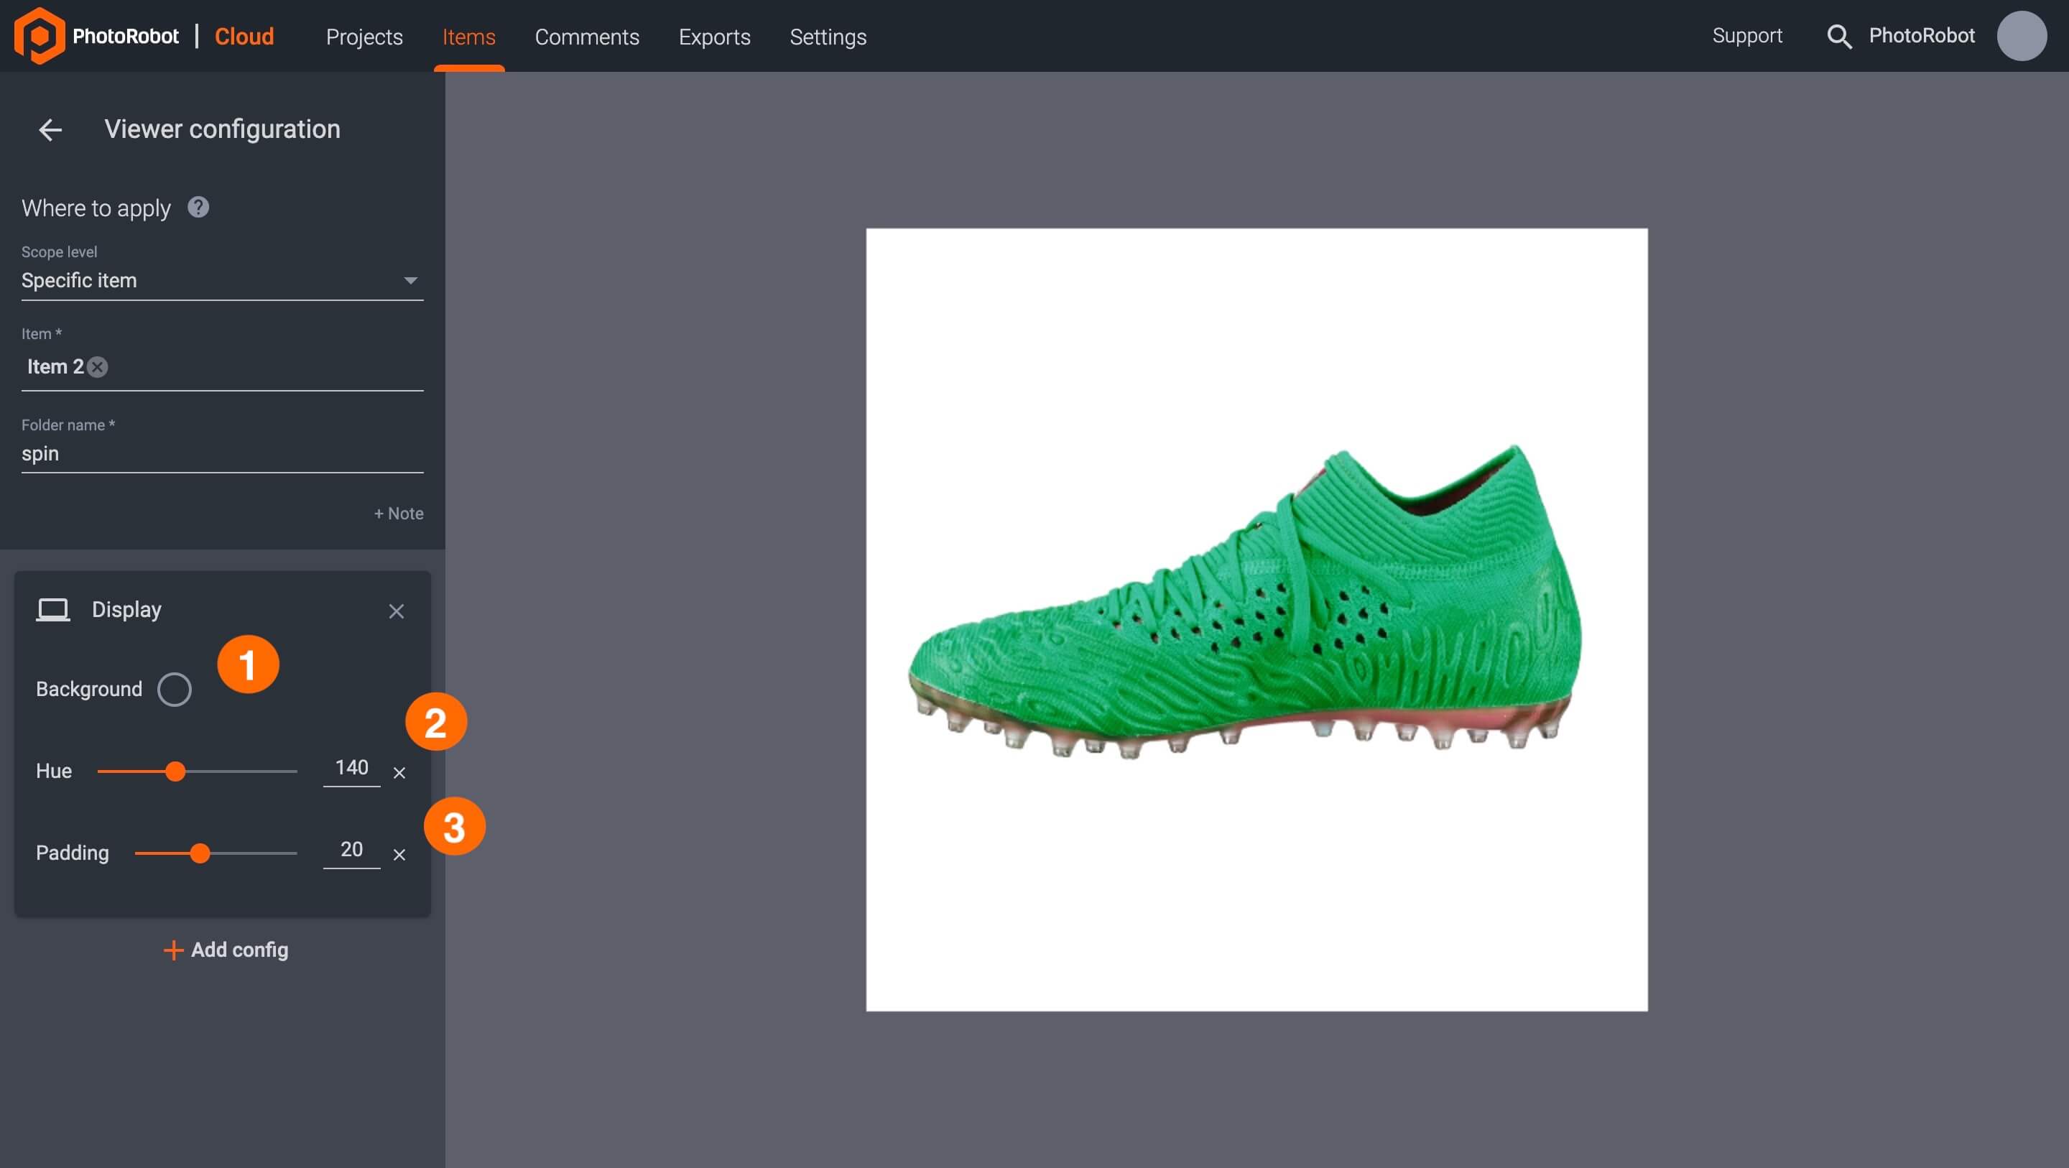Close the Display panel using X icon
2069x1168 pixels.
coord(397,611)
